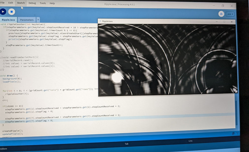
Task: Open the Edit menu
Action: 11,3
